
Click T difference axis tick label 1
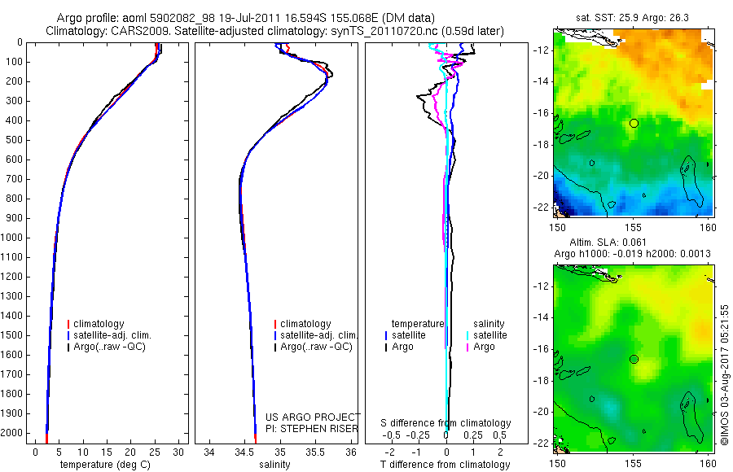(x=473, y=452)
